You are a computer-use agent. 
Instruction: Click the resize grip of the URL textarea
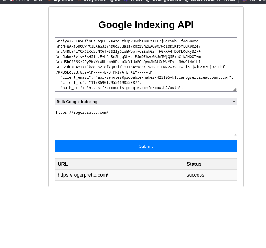point(235,135)
